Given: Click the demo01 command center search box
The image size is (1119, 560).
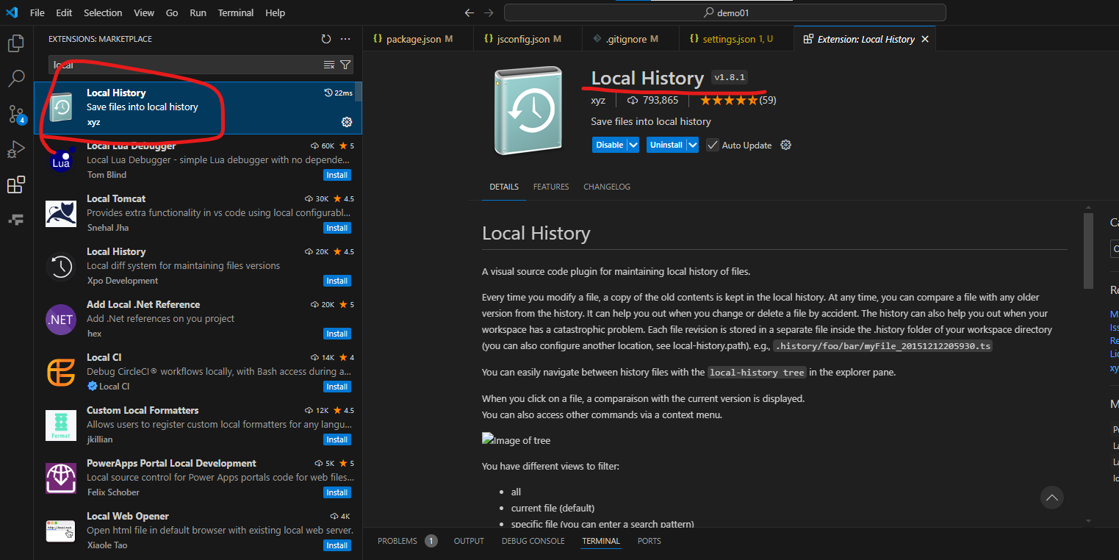Looking at the screenshot, I should point(725,12).
